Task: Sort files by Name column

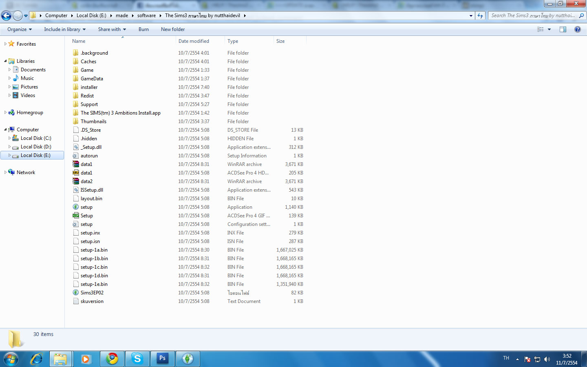Action: (x=123, y=41)
